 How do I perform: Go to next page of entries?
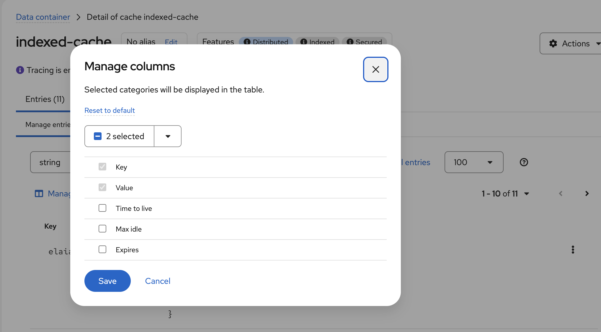587,193
